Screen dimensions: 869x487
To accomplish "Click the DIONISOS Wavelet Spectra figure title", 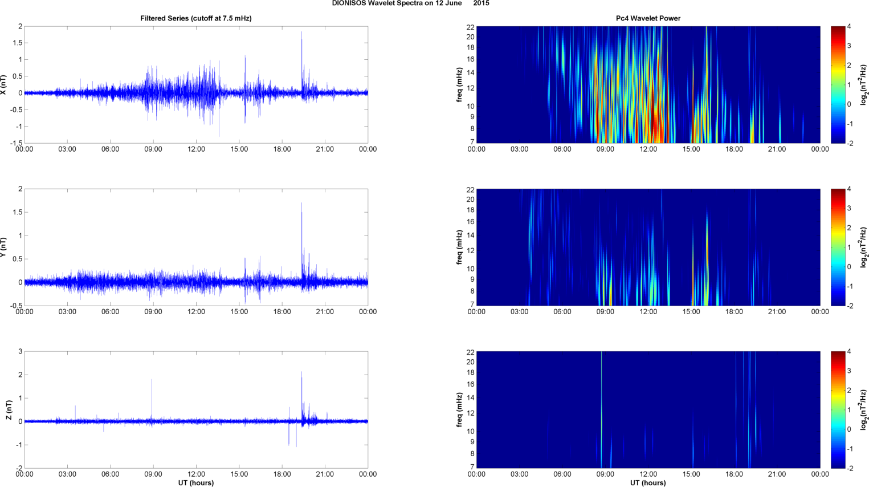I will coord(410,3).
